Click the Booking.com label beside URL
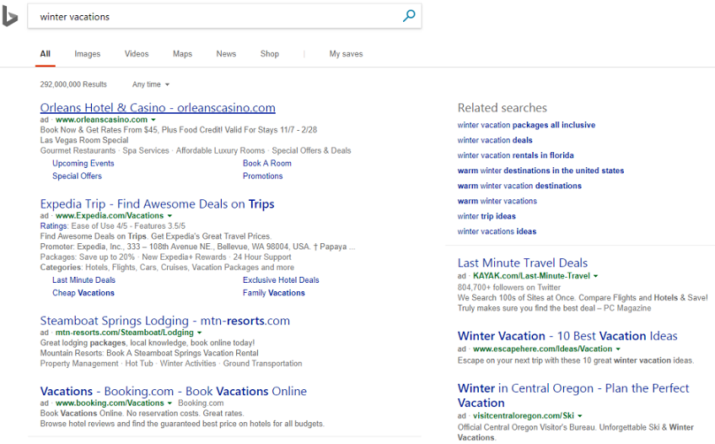The image size is (715, 444). point(201,403)
